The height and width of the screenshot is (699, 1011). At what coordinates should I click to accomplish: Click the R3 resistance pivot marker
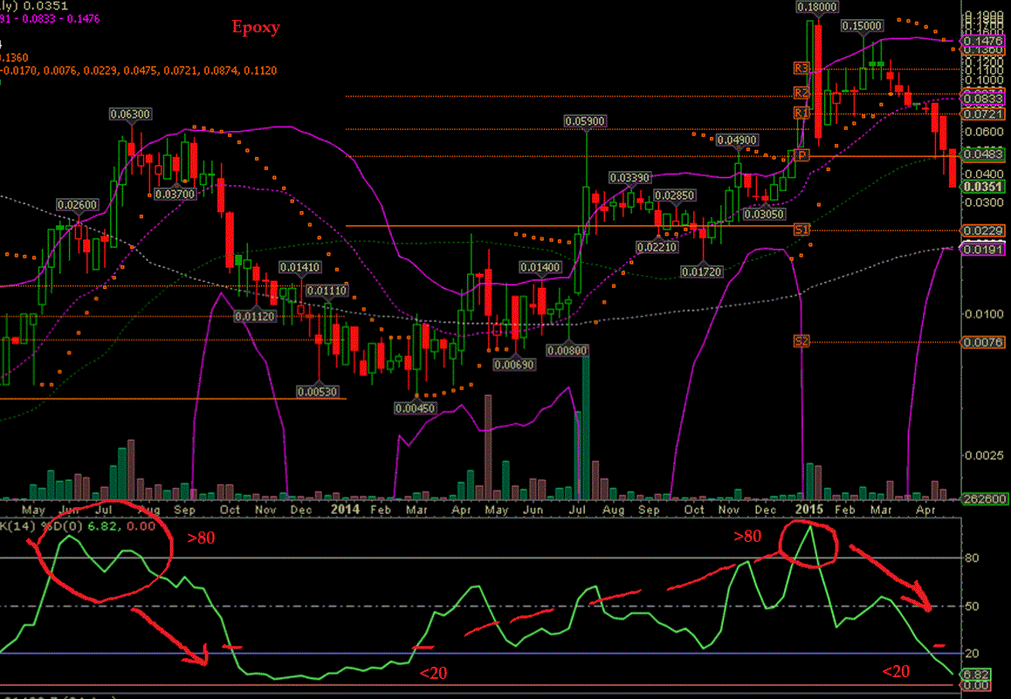tap(801, 68)
